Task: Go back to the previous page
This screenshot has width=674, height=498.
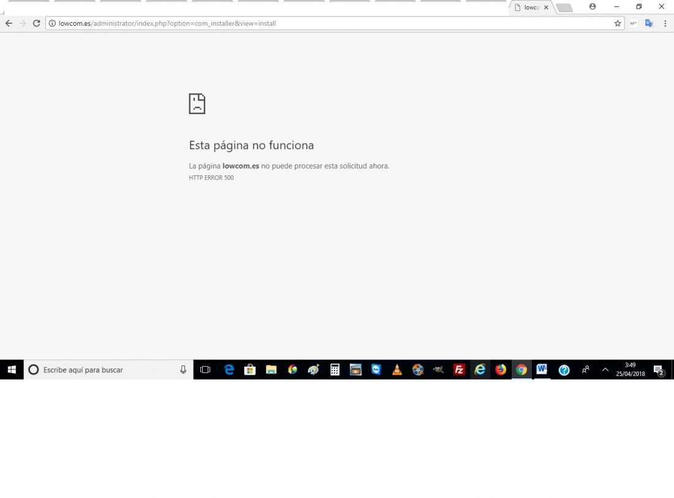Action: (x=9, y=23)
